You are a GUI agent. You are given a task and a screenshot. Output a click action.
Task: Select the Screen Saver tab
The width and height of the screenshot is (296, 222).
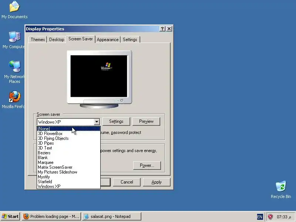point(81,39)
